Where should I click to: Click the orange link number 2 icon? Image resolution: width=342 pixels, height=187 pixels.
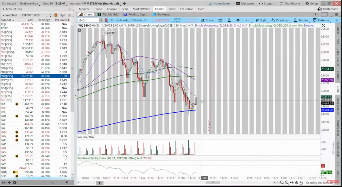(x=56, y=15)
